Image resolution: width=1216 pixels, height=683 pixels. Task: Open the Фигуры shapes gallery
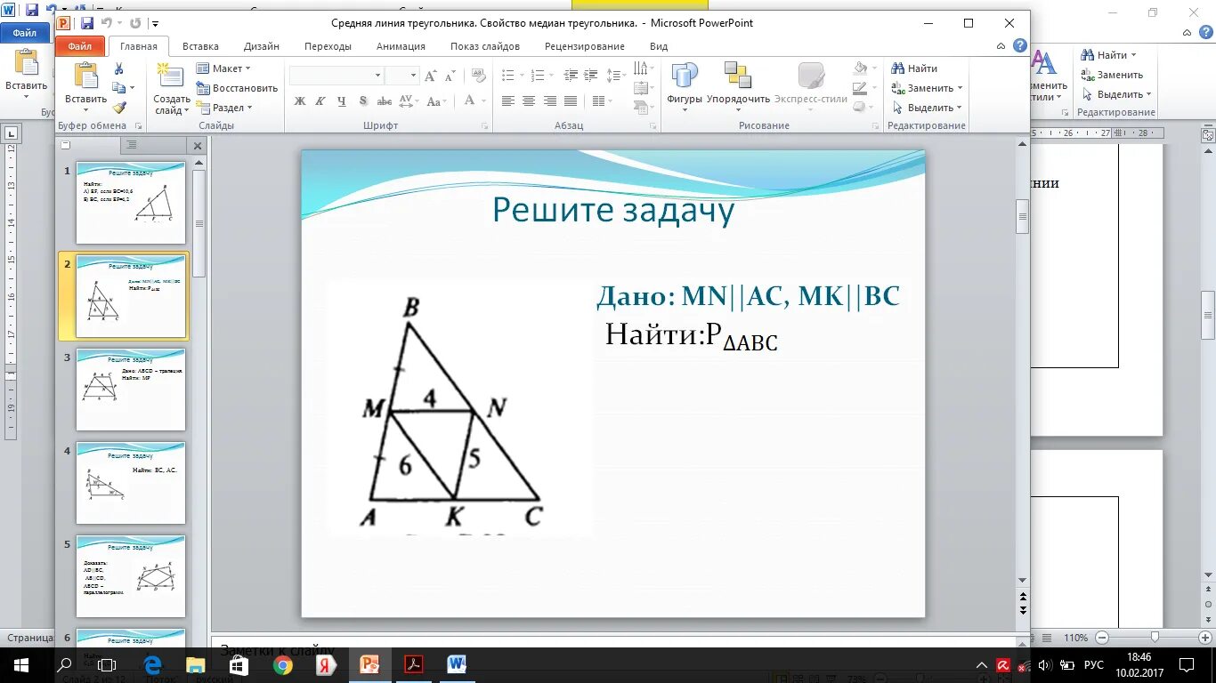click(685, 85)
